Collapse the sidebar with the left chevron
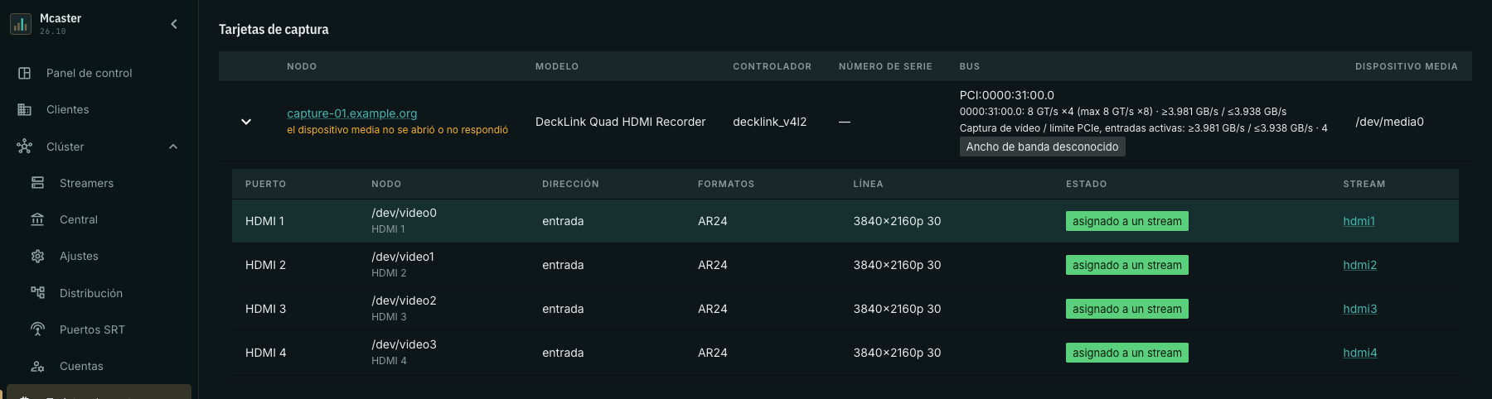The width and height of the screenshot is (1492, 399). click(174, 24)
